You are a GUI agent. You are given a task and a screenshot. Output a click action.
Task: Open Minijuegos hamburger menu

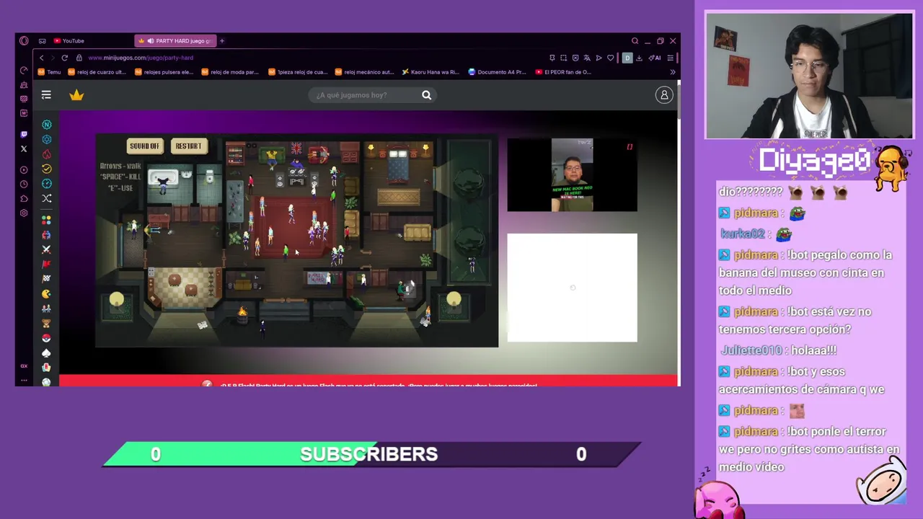pos(46,95)
